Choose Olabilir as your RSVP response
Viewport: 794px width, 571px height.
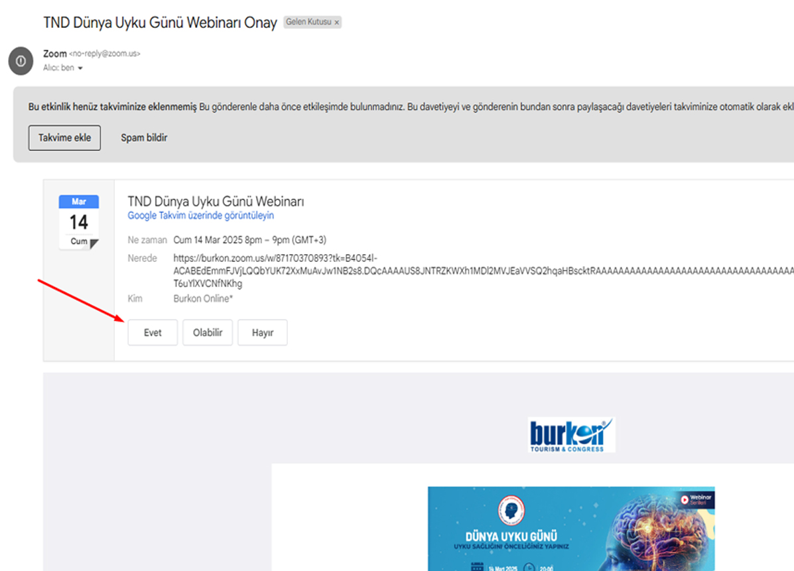[208, 333]
